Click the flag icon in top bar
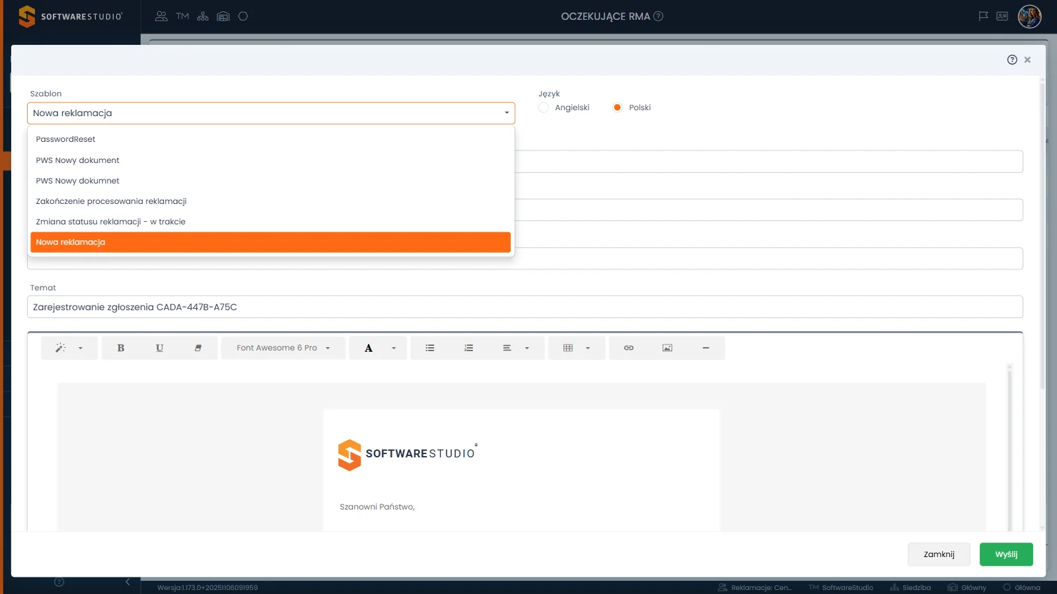Image resolution: width=1057 pixels, height=594 pixels. pos(983,16)
